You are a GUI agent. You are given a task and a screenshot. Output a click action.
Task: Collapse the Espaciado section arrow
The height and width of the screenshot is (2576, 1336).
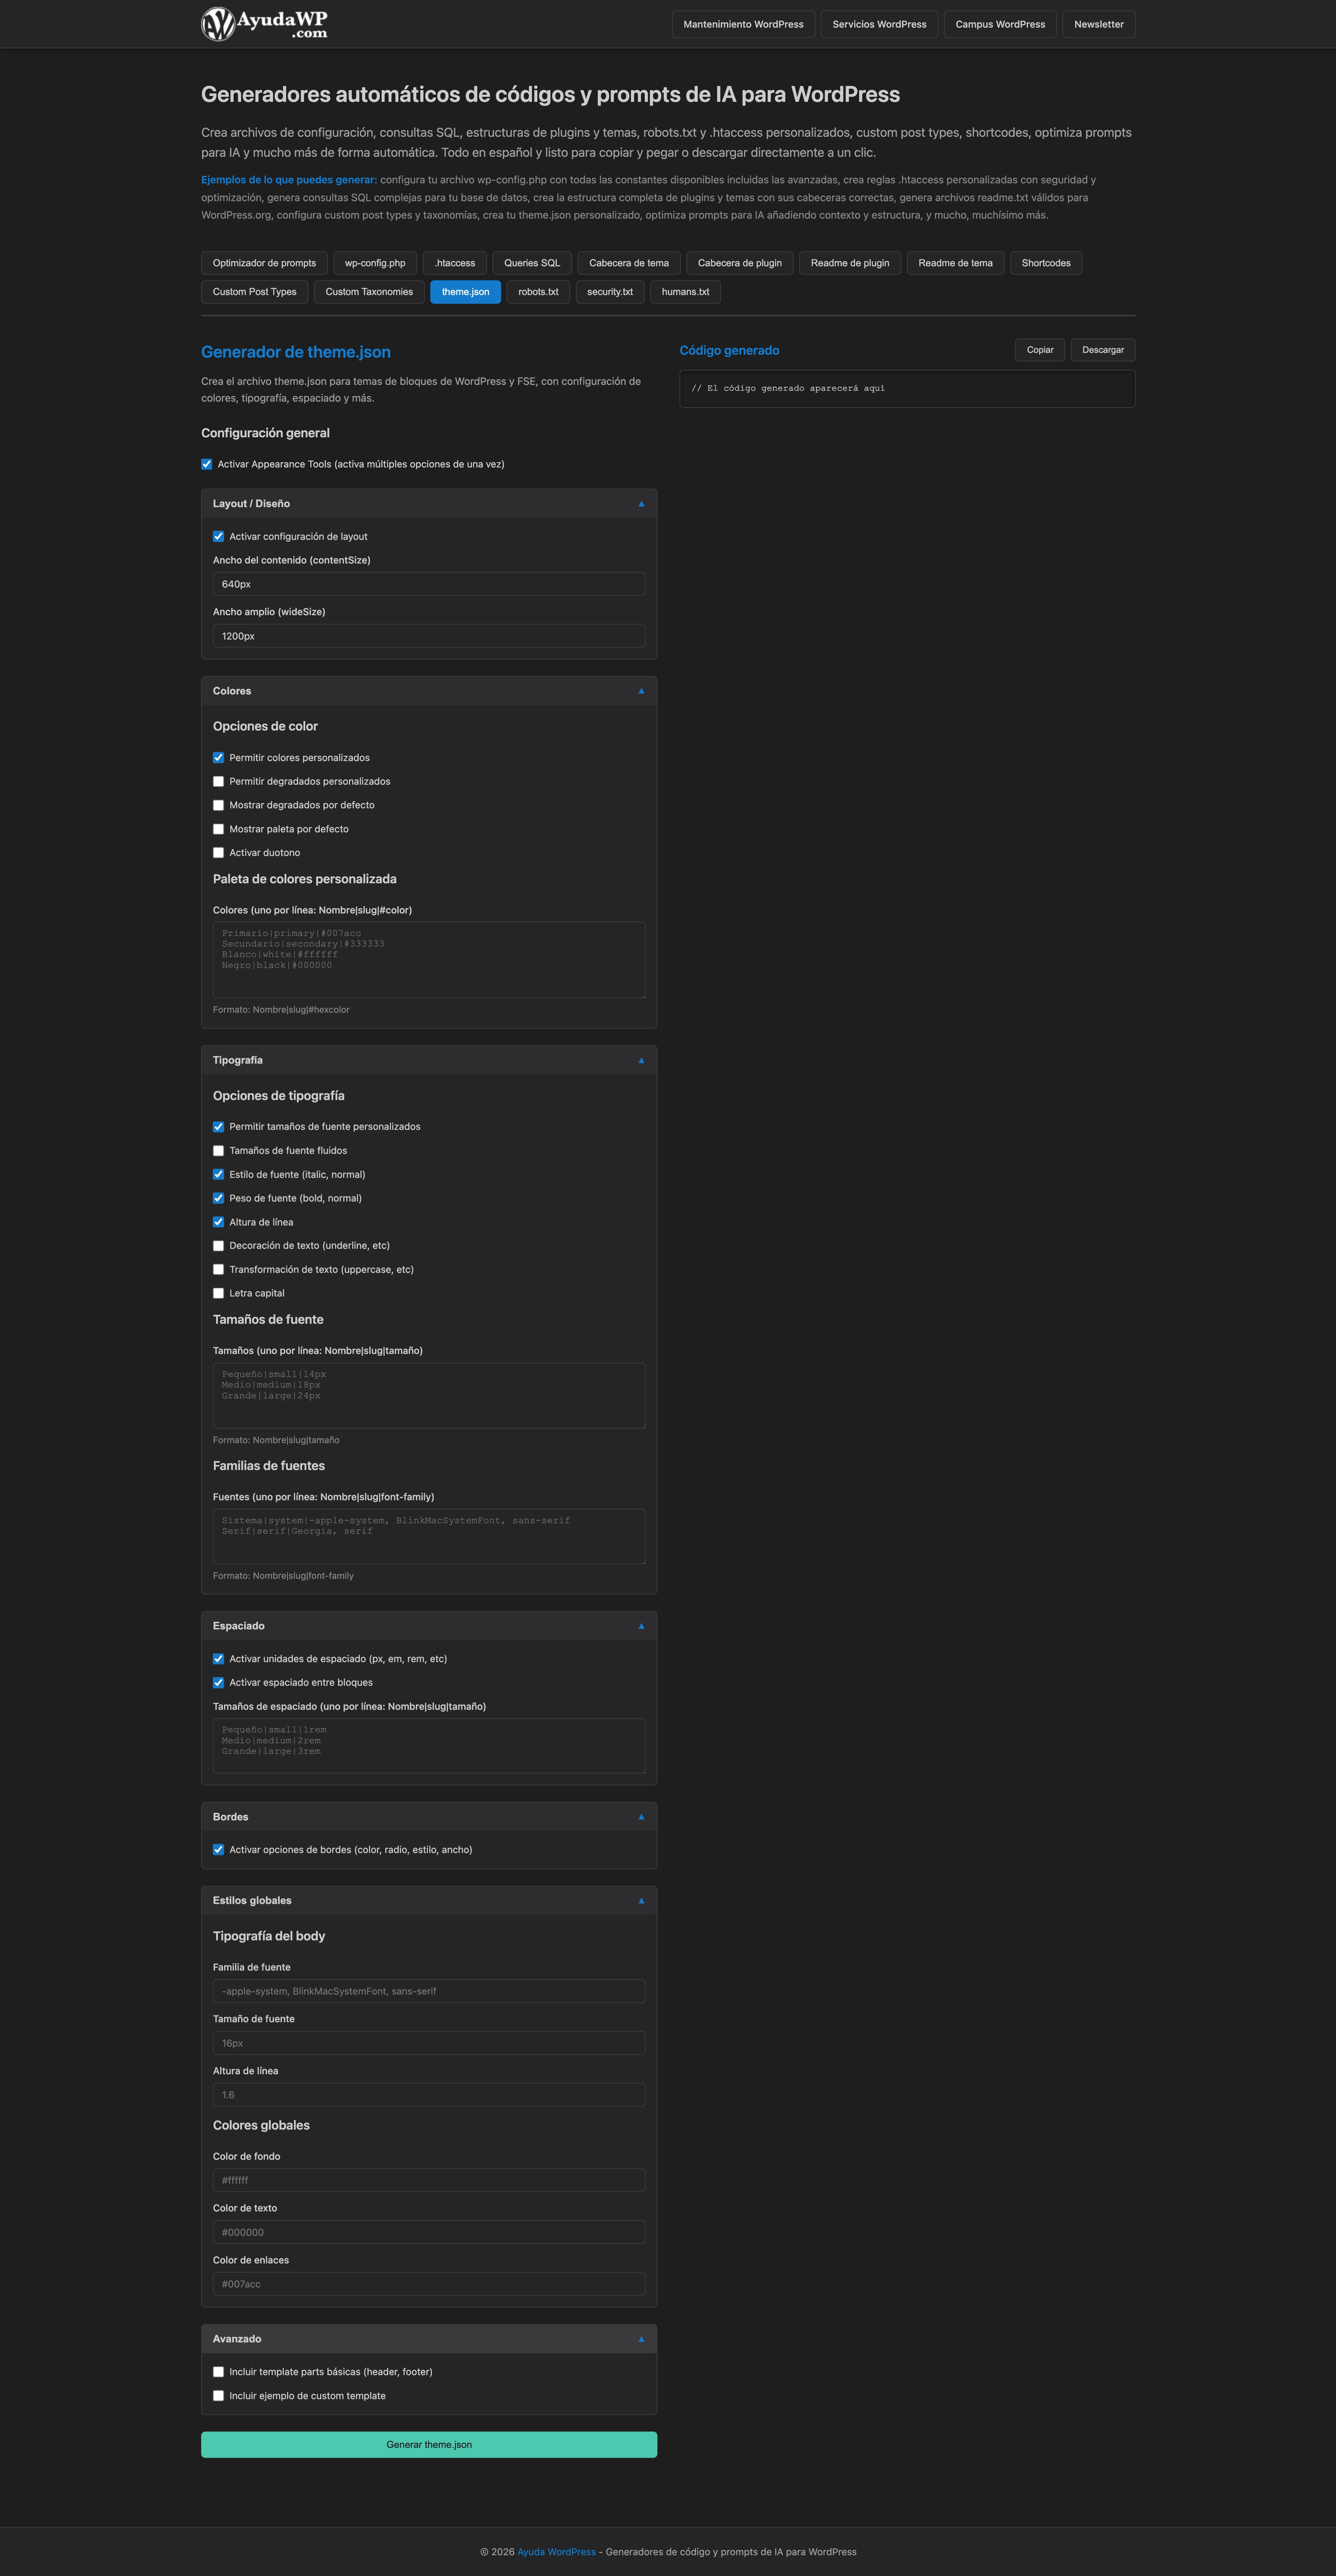tap(641, 1626)
